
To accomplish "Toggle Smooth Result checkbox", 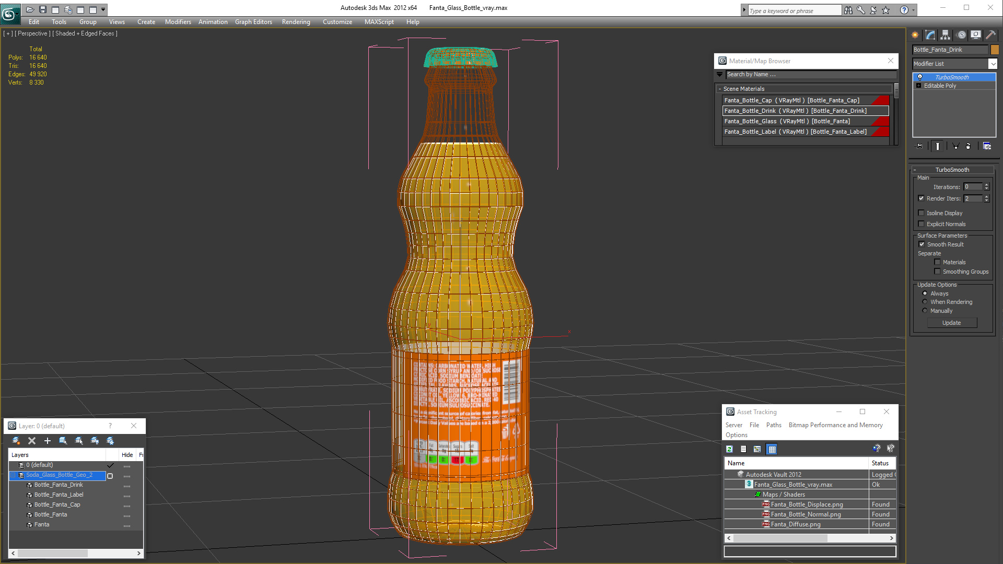I will tap(922, 244).
